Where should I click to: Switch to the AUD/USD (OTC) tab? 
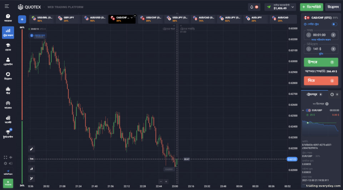point(95,19)
